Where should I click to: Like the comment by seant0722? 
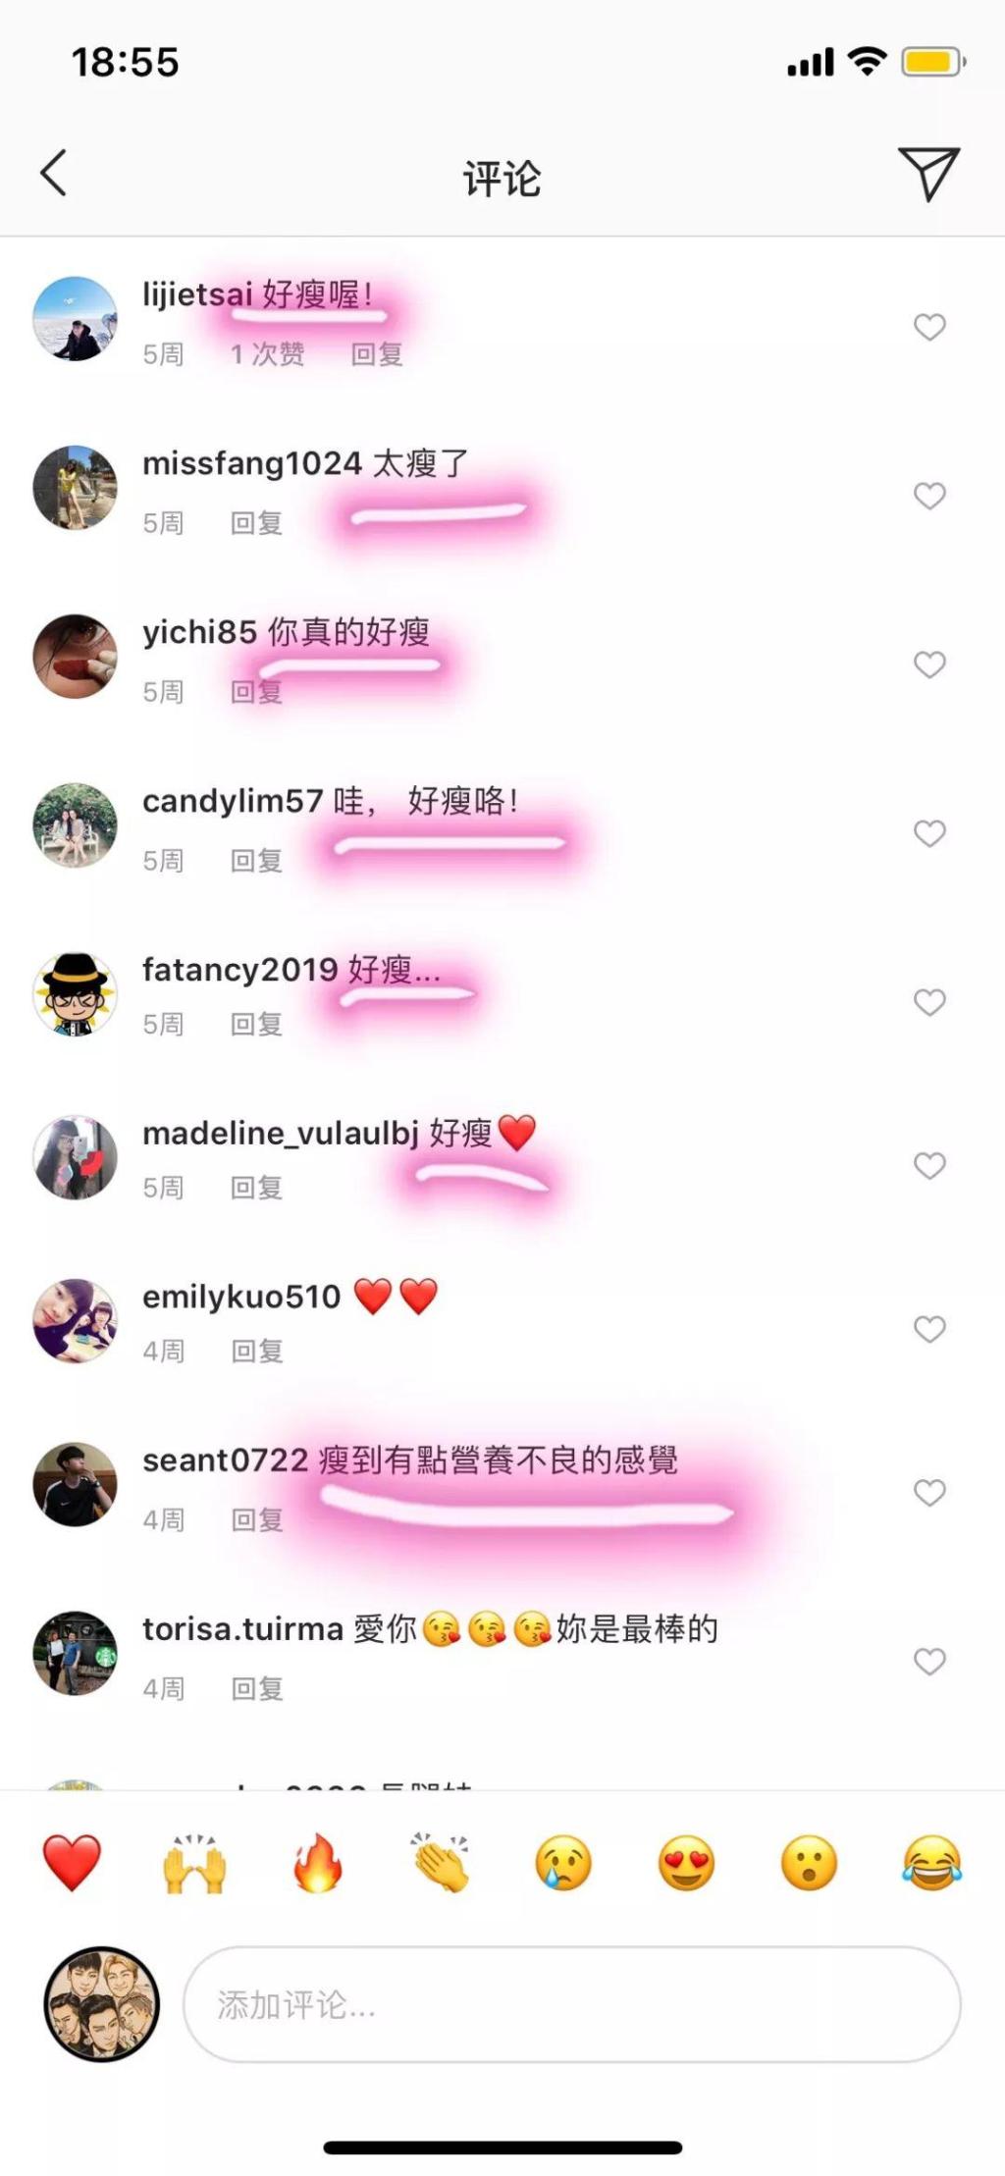tap(929, 1492)
